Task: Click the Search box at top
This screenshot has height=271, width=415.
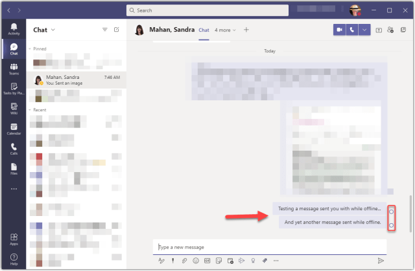Action: [x=207, y=10]
